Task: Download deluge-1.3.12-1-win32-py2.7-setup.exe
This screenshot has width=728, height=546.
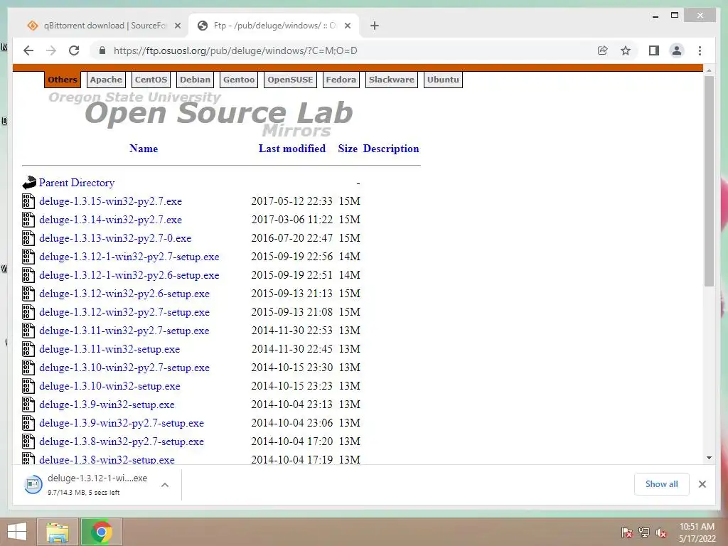Action: click(x=129, y=257)
